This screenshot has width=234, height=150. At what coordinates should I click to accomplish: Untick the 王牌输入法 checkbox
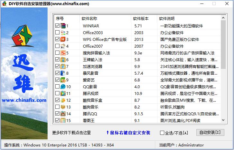coord(57,59)
